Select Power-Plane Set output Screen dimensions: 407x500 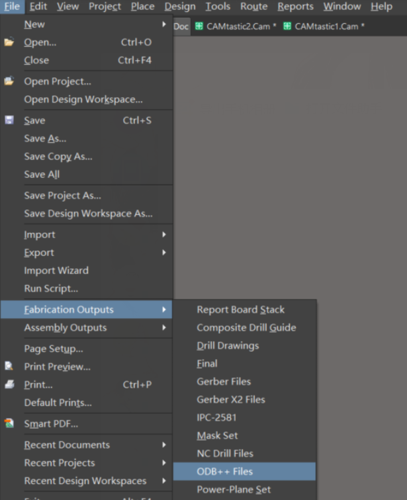click(244, 489)
